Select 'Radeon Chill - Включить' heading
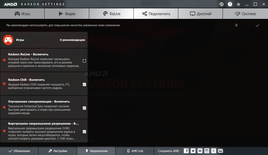This screenshot has height=155, width=268. click(26, 80)
